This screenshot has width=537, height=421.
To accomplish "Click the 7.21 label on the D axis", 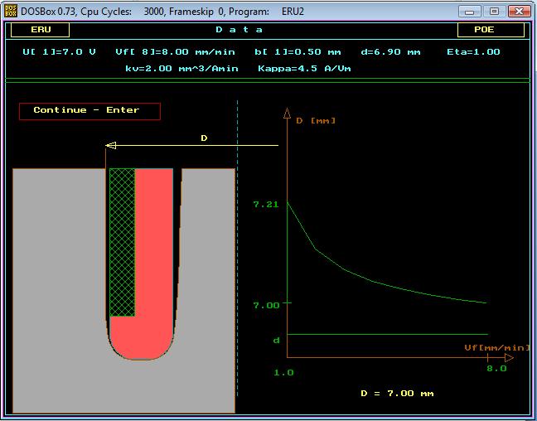I will 266,203.
